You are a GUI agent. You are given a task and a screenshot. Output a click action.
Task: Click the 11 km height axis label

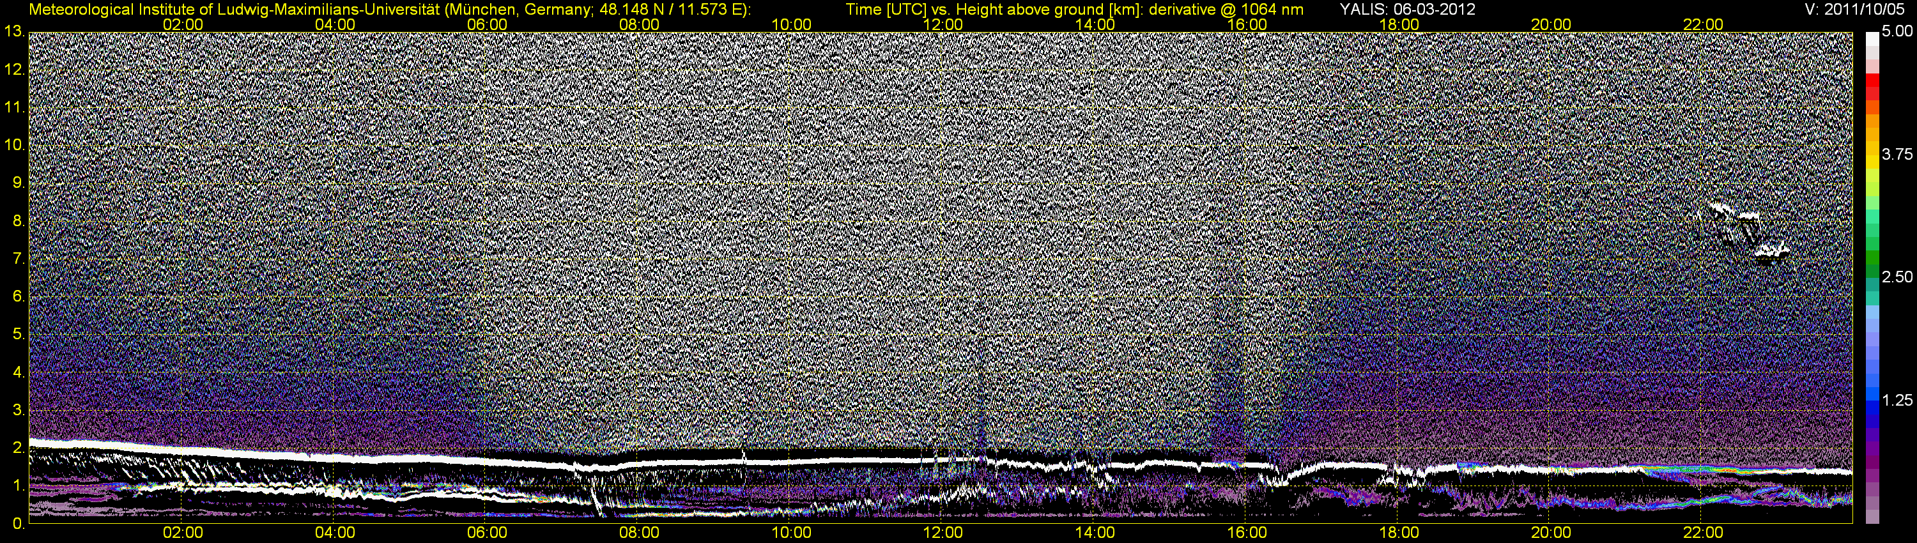click(14, 108)
